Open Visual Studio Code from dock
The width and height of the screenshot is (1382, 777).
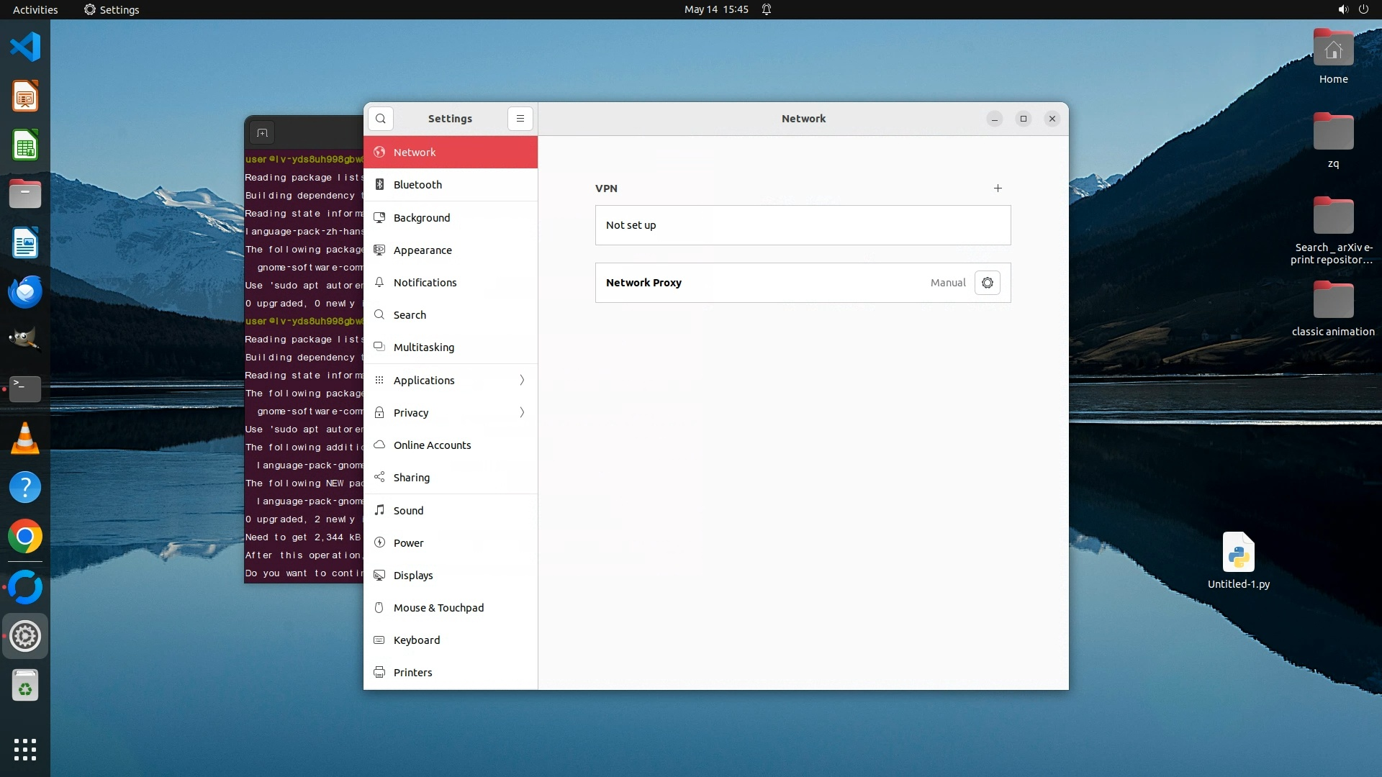(25, 47)
